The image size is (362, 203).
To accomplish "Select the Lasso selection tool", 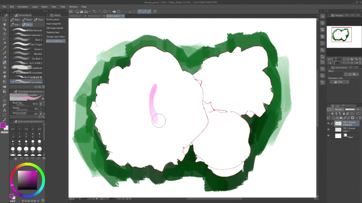I will coord(5,38).
